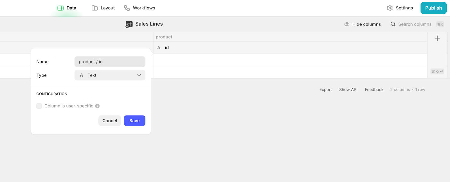Click the CONFIGURATION section heading

[52, 94]
